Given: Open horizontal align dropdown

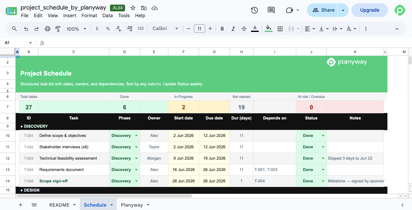Looking at the screenshot, I should click(310, 29).
